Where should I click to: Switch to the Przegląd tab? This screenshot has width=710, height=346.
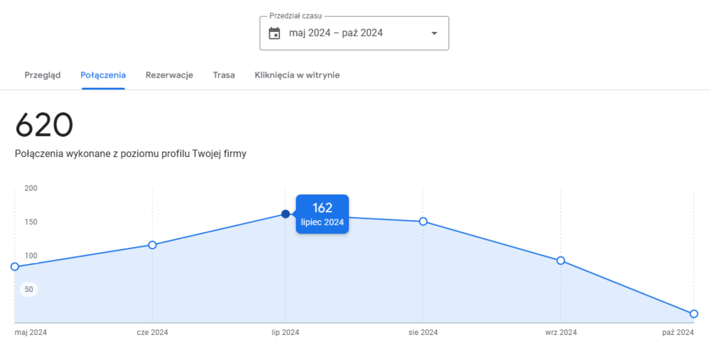pyautogui.click(x=43, y=75)
